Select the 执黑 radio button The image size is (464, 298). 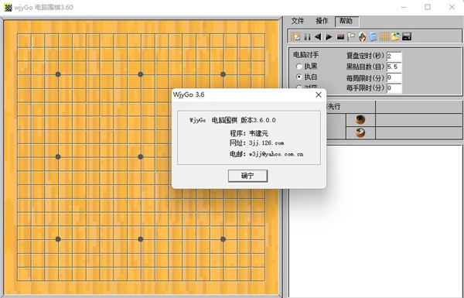click(x=299, y=67)
